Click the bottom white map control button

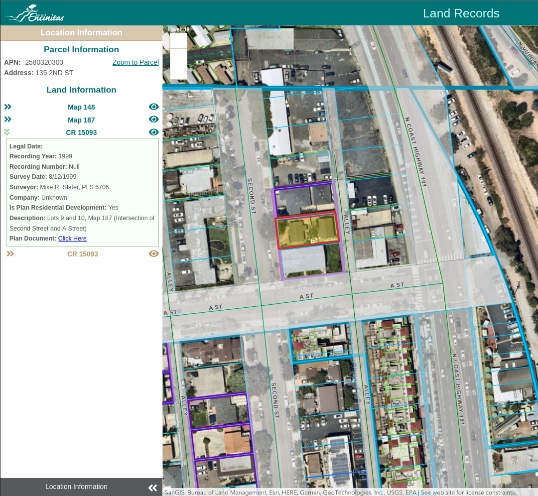point(178,72)
